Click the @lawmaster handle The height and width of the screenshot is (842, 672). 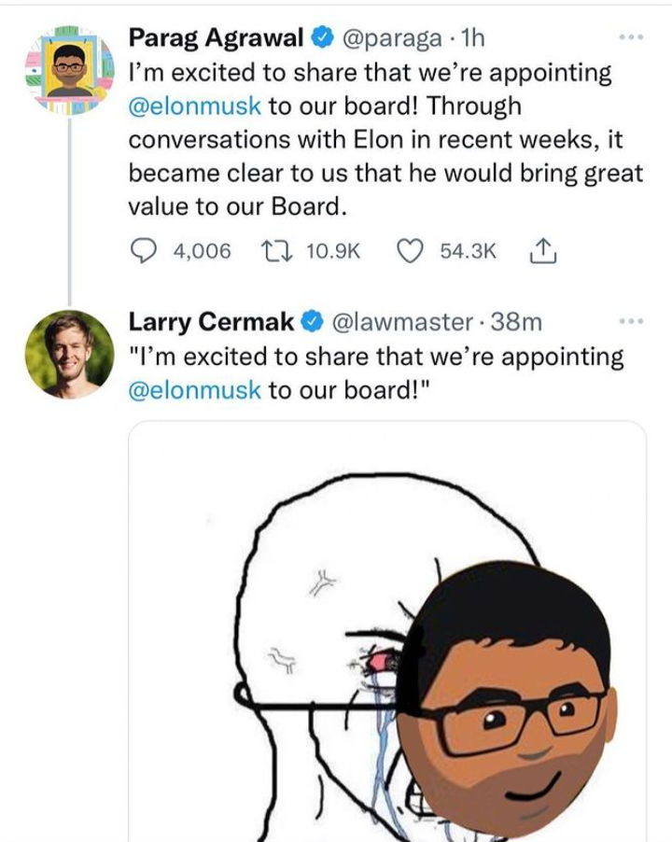[x=402, y=322]
